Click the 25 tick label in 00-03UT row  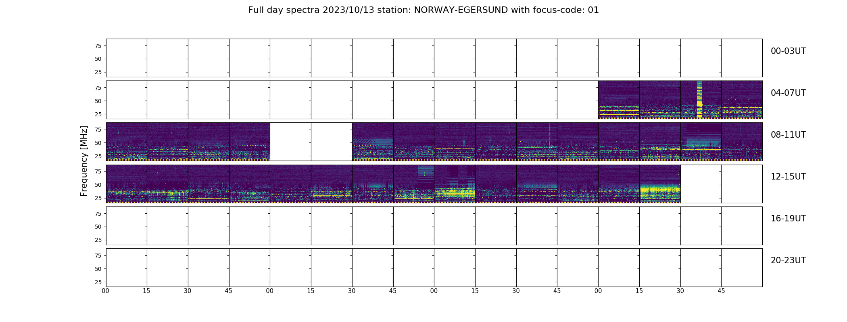[98, 72]
